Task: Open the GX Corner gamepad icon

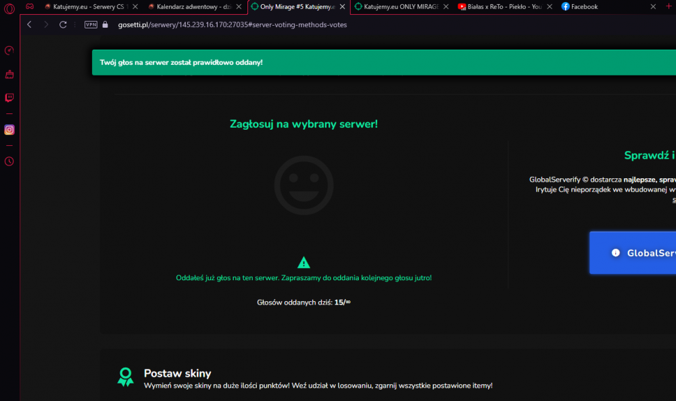Action: point(30,7)
